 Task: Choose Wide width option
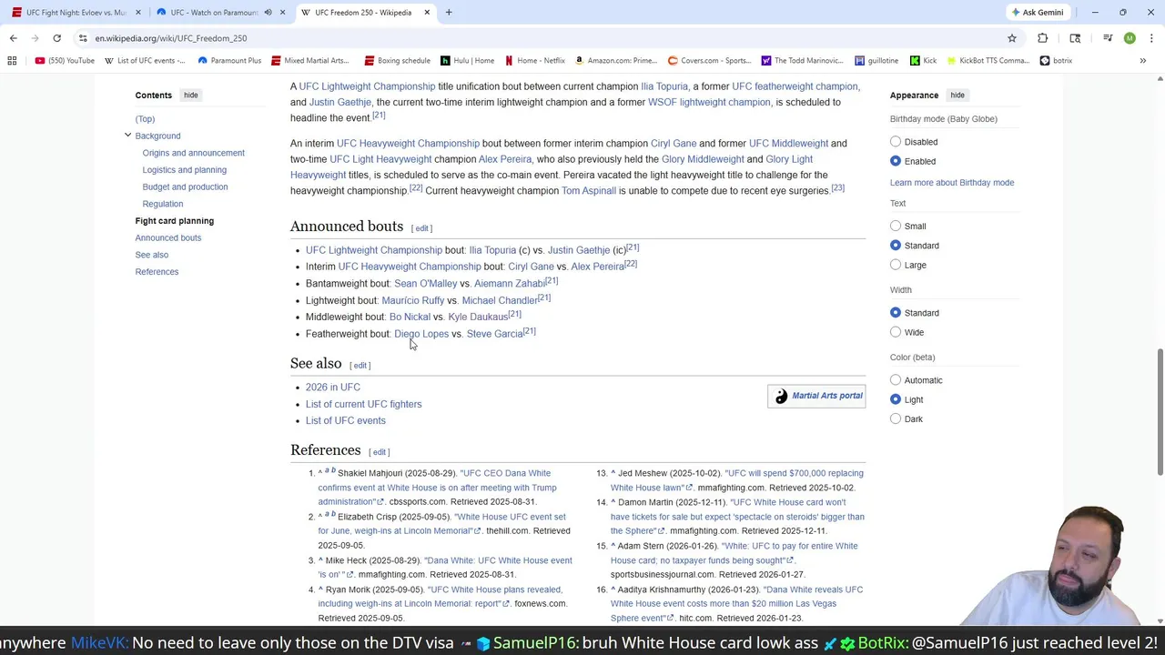point(896,332)
